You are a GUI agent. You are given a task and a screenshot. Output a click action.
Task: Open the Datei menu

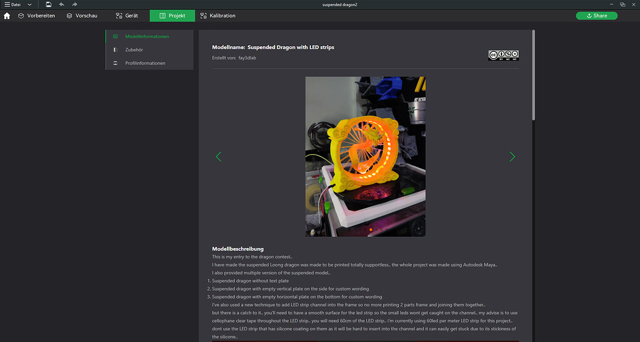click(x=12, y=4)
